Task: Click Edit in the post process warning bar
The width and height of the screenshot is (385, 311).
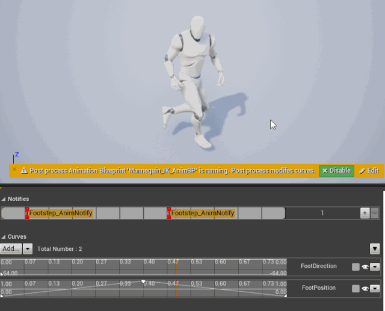Action: pyautogui.click(x=369, y=171)
